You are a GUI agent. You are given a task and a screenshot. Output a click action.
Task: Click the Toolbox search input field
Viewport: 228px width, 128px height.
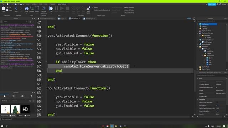(20, 101)
